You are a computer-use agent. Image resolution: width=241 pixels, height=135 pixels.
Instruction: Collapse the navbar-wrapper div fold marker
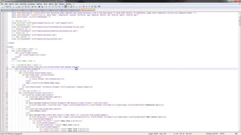[7, 69]
